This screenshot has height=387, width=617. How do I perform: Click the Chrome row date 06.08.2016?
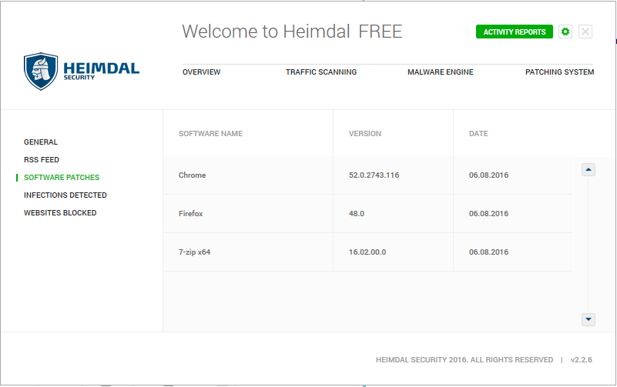pos(488,175)
